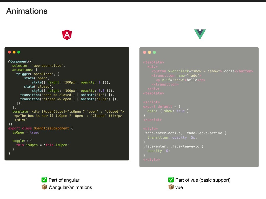The width and height of the screenshot is (266, 199).
Task: Click '.fade-enter-active, .fade-leave-active' line
Action: pos(185,133)
